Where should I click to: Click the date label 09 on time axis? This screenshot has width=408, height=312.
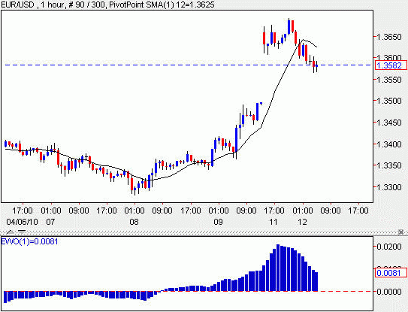219,222
